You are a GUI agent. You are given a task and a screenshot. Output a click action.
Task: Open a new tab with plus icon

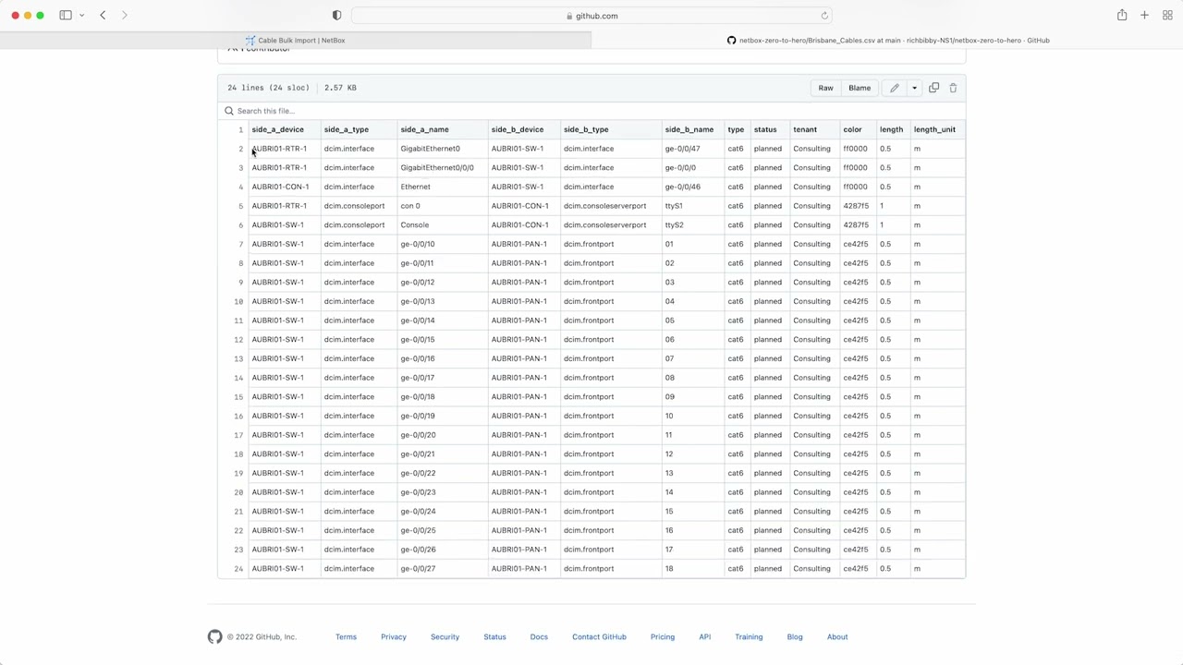coord(1144,16)
